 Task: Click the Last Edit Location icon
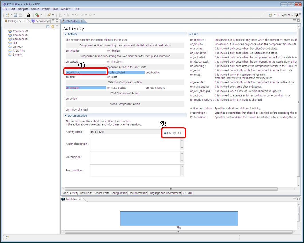coord(77,15)
